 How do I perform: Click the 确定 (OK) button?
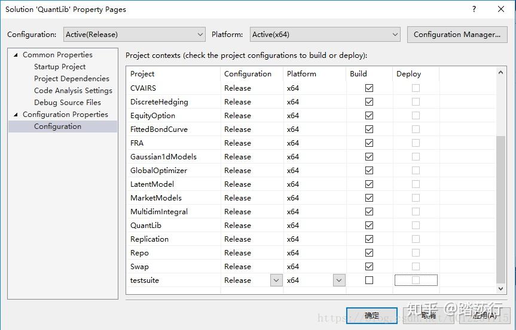(x=372, y=315)
